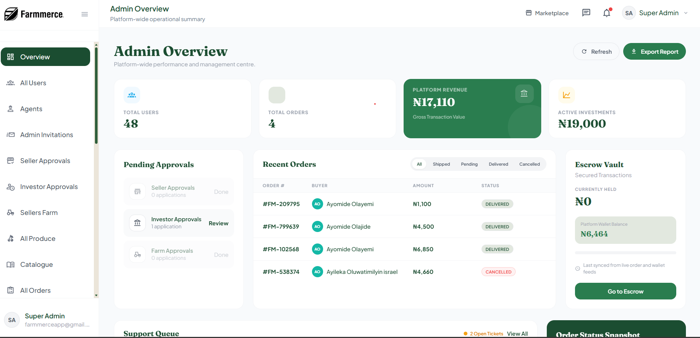Viewport: 700px width, 338px height.
Task: Click the Investor Approvals bank icon
Action: [137, 223]
